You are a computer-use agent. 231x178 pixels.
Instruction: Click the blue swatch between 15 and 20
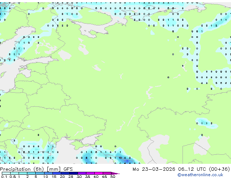[x=57, y=173]
